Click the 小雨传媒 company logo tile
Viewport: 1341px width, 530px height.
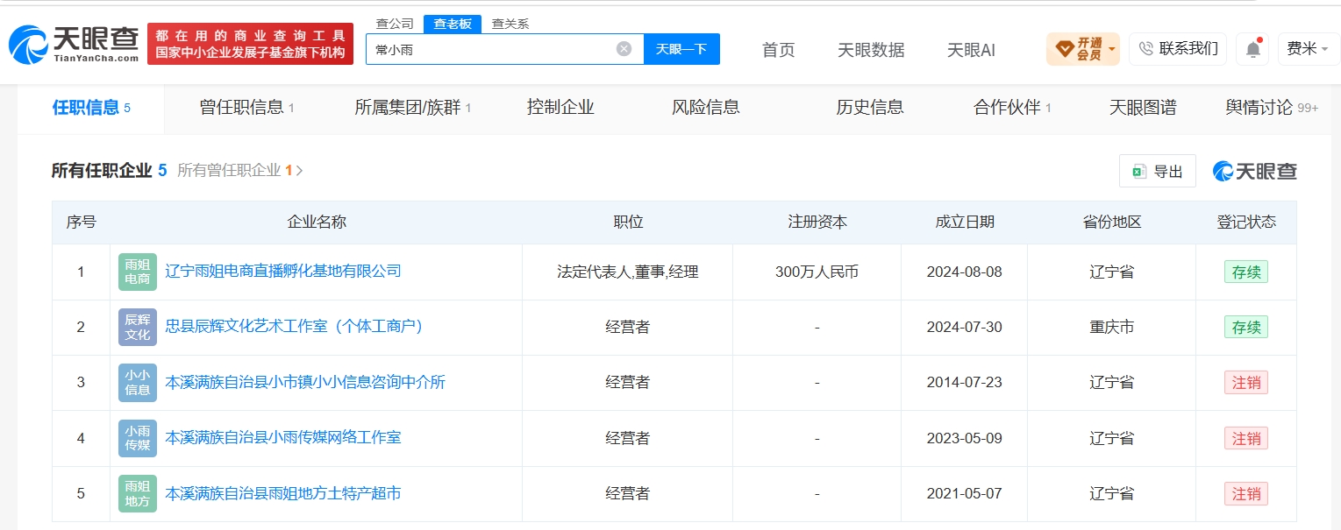138,437
